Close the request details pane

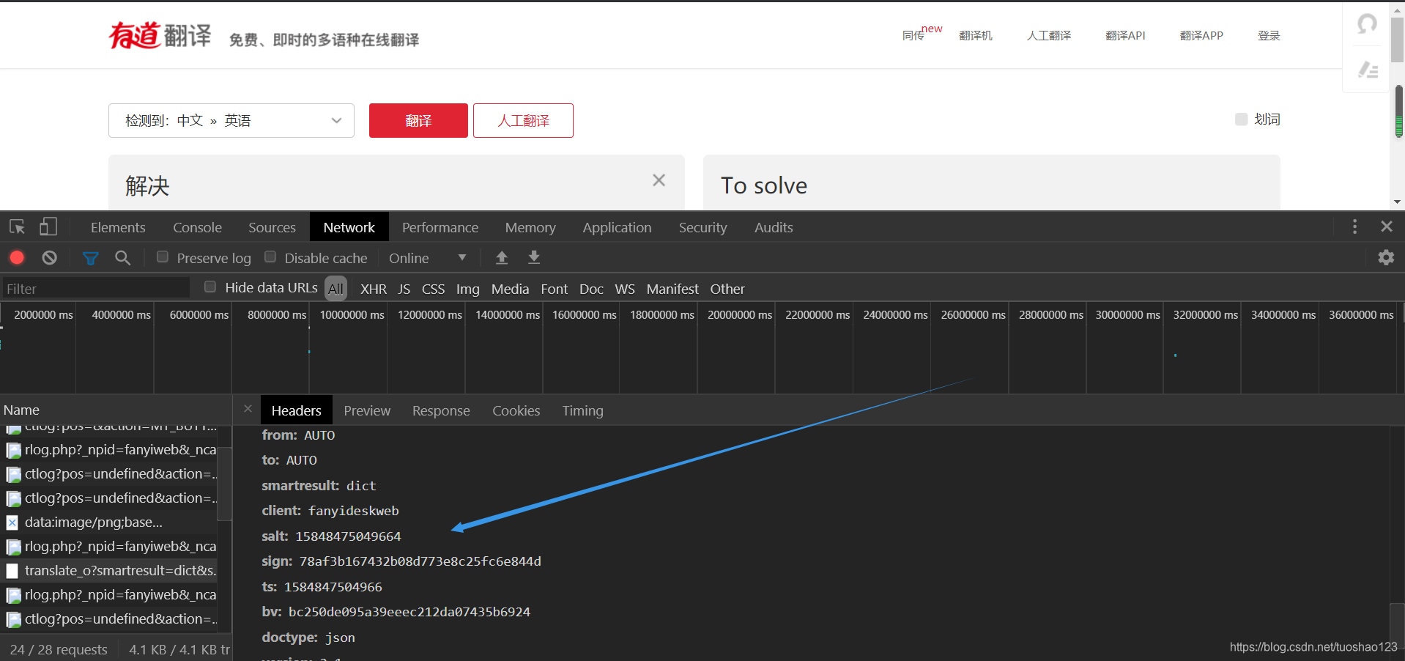(248, 409)
